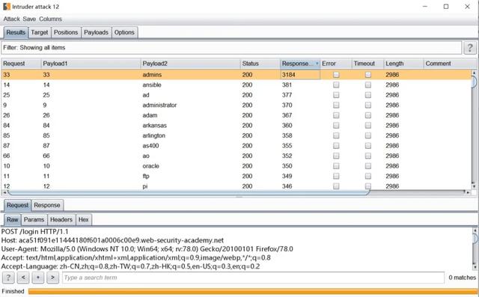479x297 pixels.
Task: Click the request pane vertical scrollbar
Action: click(x=475, y=248)
